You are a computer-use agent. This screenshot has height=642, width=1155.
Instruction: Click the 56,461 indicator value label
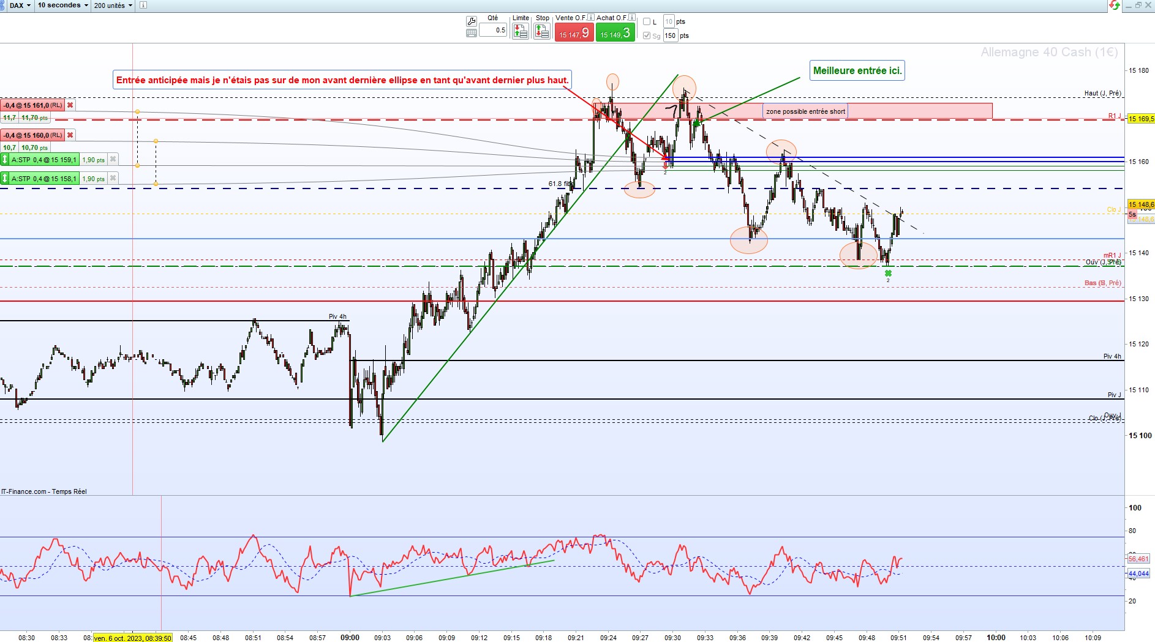click(1138, 559)
